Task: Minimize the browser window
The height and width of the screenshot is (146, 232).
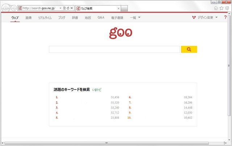Action: pyautogui.click(x=214, y=2)
